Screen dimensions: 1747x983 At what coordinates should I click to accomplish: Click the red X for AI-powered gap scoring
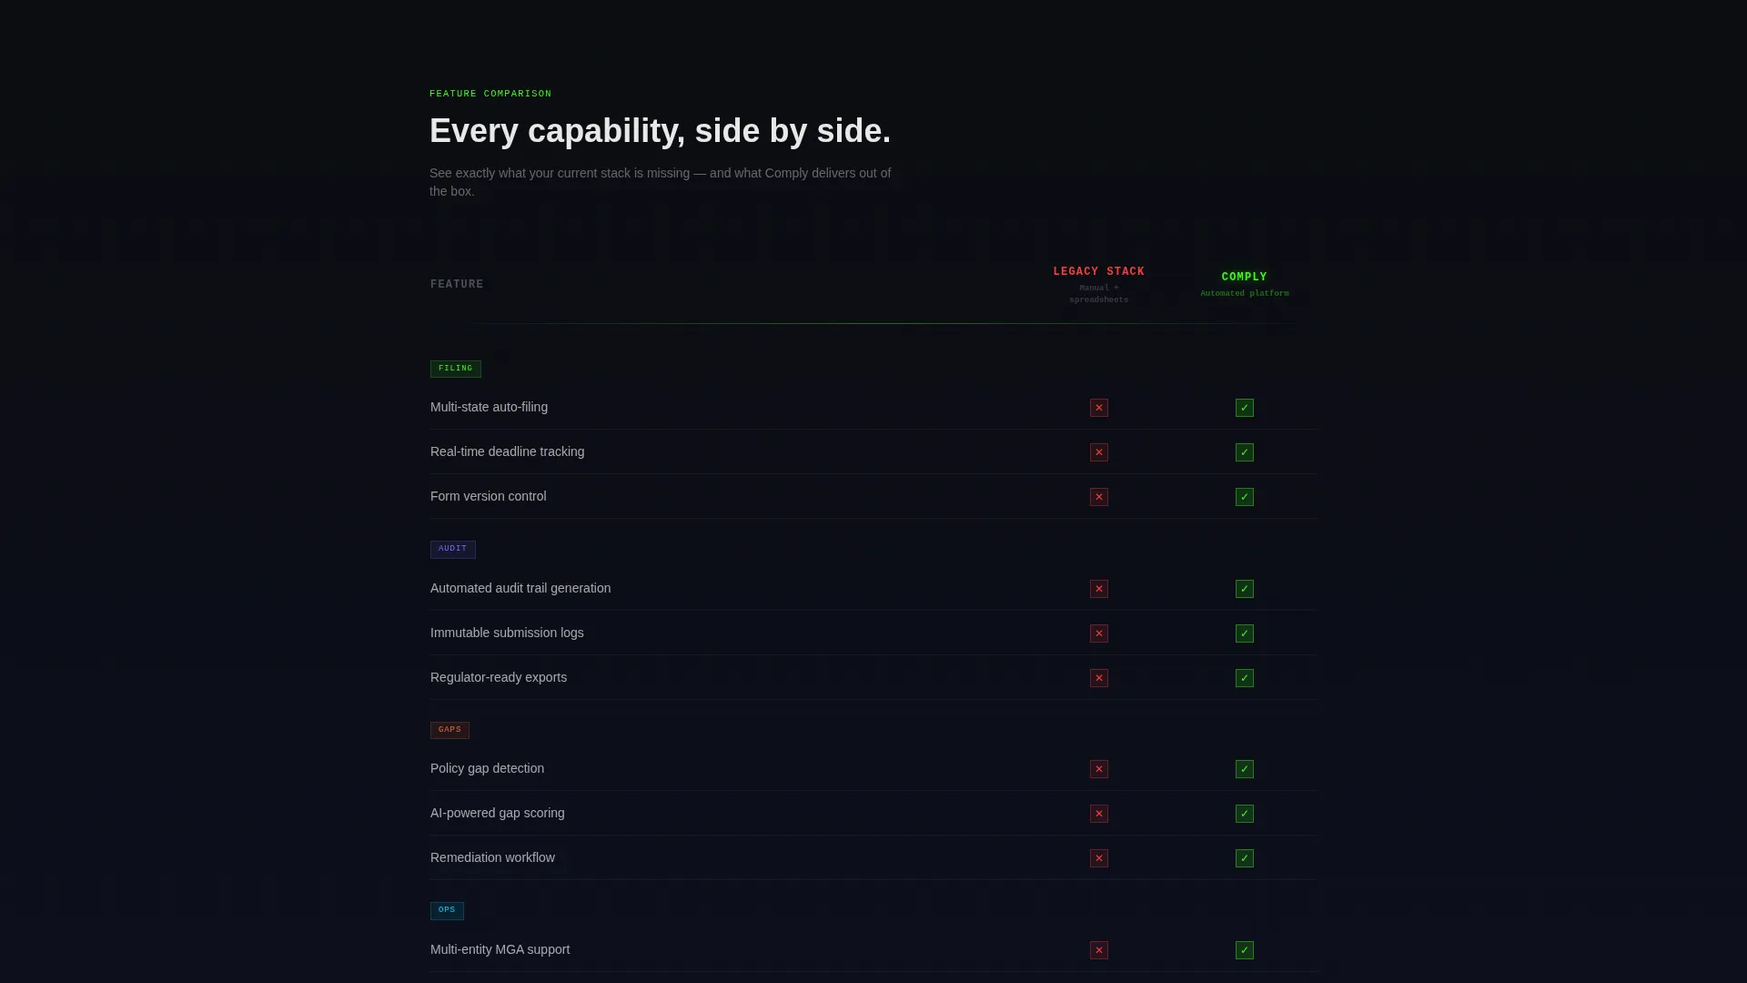(1099, 814)
